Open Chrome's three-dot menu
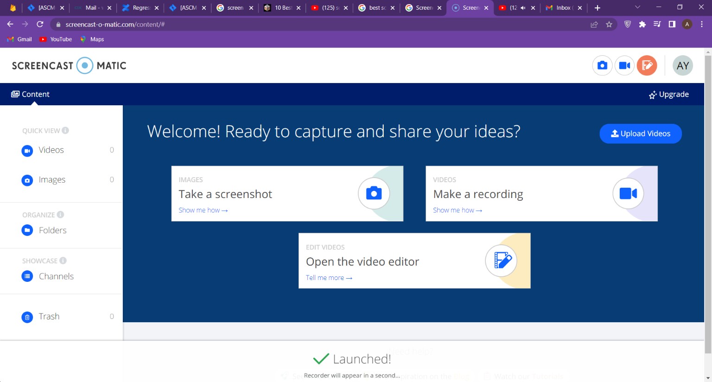This screenshot has width=712, height=382. tap(702, 24)
